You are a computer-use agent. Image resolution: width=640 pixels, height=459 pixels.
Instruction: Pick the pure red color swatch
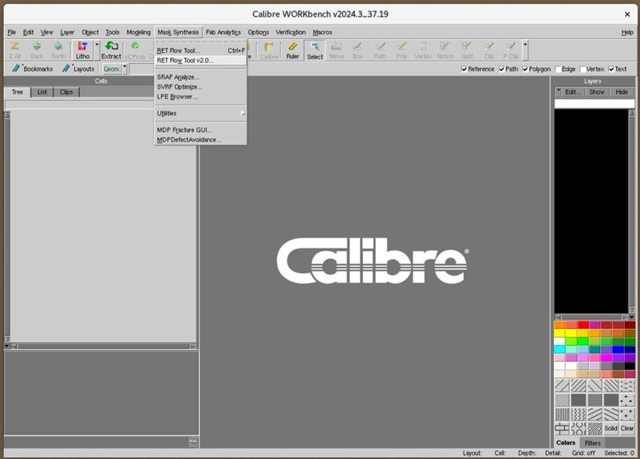click(583, 325)
